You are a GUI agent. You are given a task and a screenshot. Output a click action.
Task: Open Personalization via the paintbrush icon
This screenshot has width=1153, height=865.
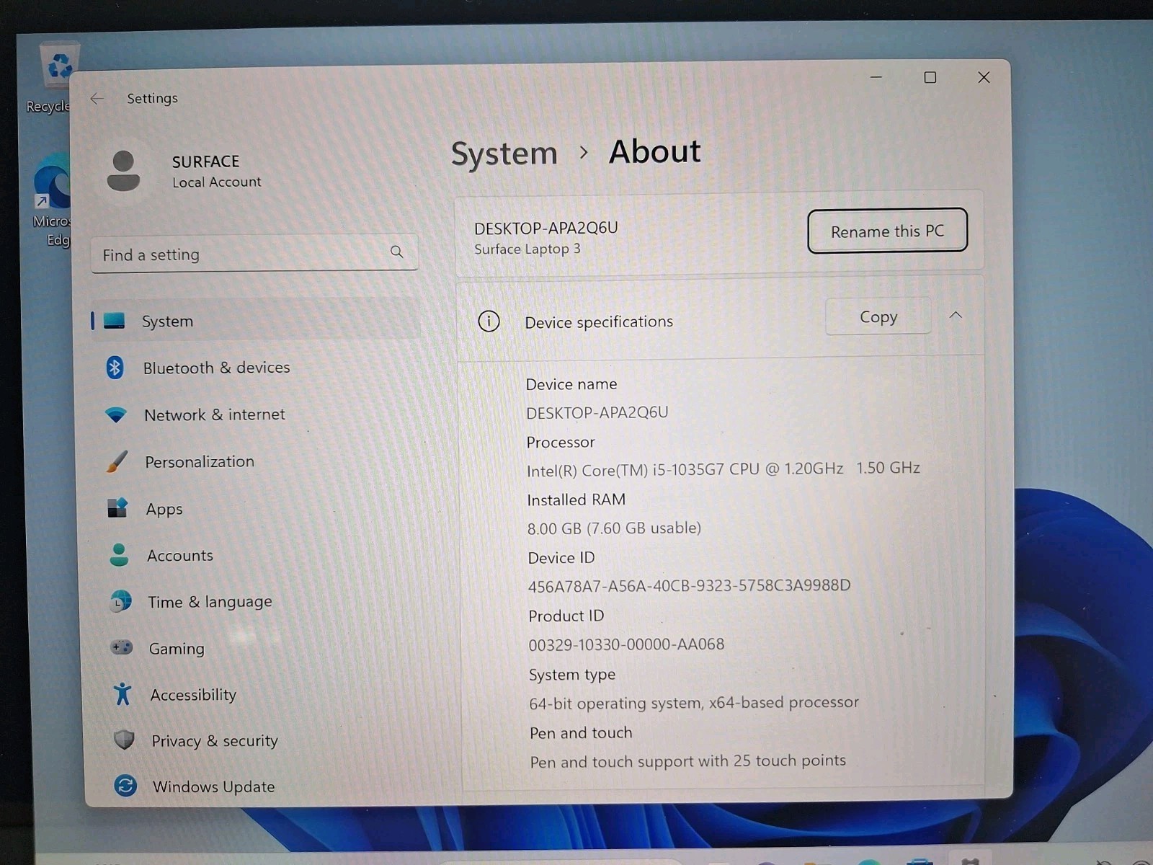(117, 461)
